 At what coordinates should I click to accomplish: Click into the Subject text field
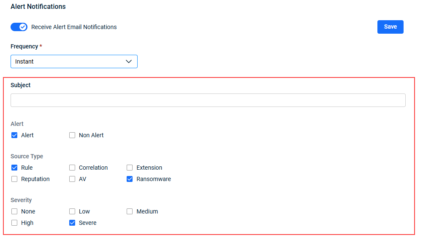point(208,100)
